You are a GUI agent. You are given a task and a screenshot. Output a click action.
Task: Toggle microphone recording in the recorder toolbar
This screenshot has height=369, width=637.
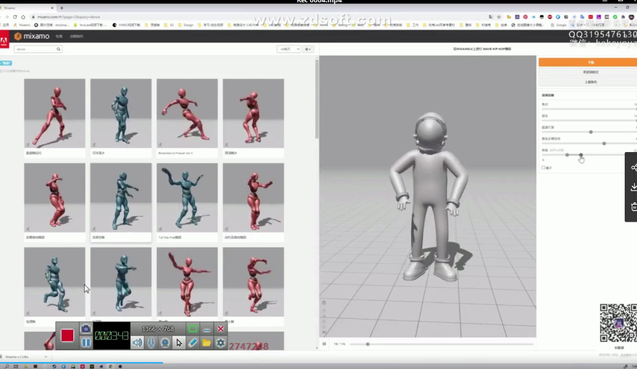pyautogui.click(x=151, y=343)
